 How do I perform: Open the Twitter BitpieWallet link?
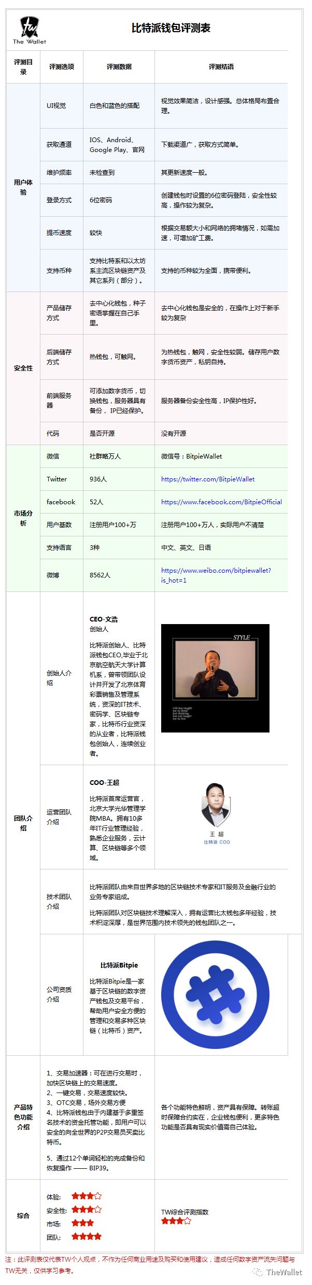(x=208, y=479)
